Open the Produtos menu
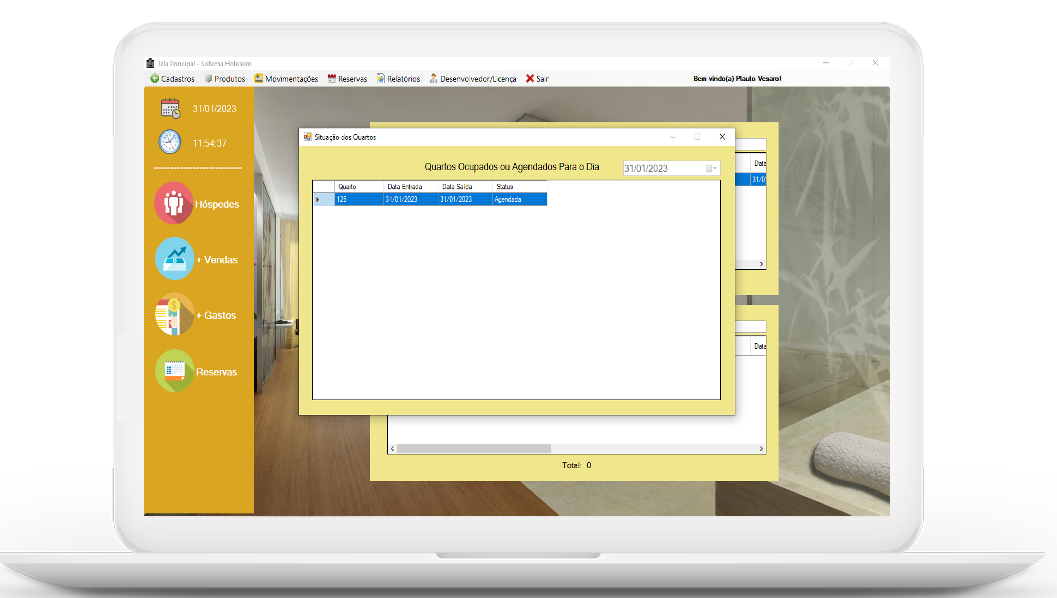The height and width of the screenshot is (598, 1057). (224, 78)
